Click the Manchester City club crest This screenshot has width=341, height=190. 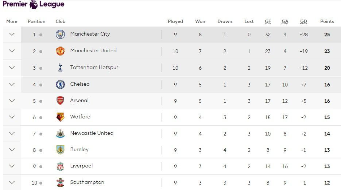[x=60, y=35]
